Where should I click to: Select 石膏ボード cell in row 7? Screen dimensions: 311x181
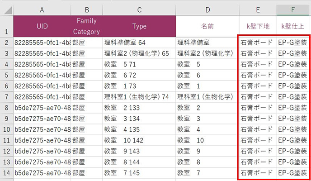258,97
